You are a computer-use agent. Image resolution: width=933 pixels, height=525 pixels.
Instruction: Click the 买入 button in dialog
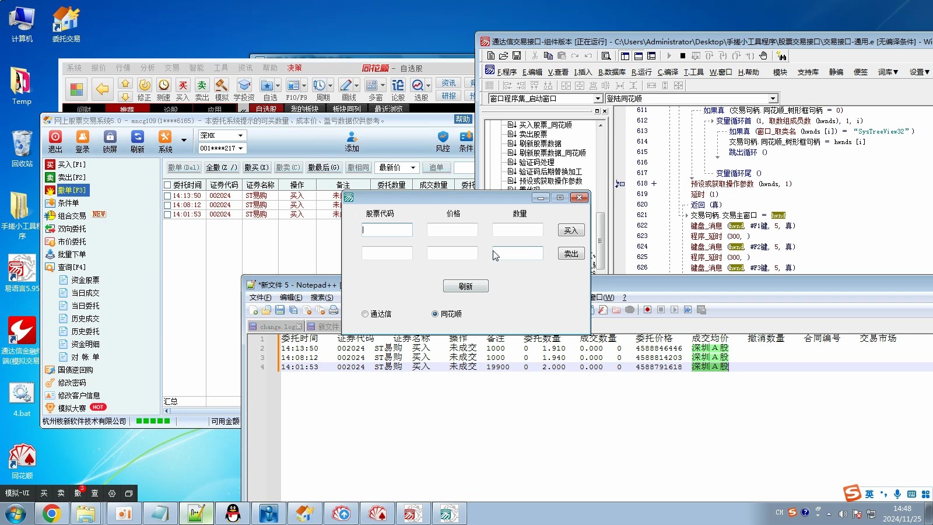click(571, 230)
